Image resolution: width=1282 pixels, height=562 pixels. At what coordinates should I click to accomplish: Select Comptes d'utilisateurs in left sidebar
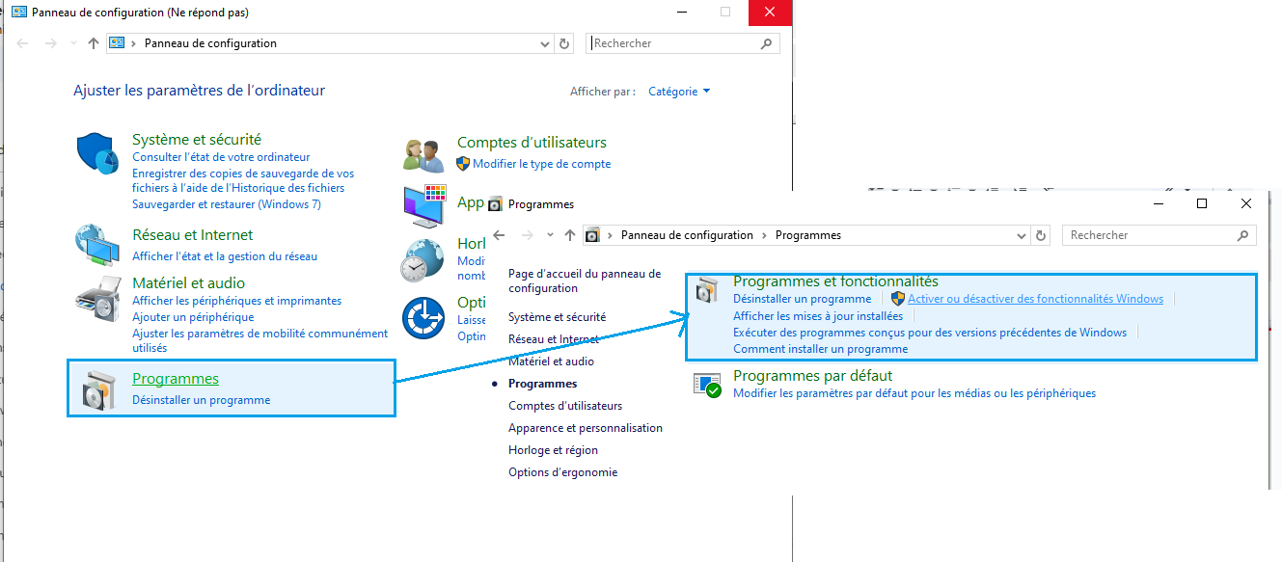pos(565,406)
